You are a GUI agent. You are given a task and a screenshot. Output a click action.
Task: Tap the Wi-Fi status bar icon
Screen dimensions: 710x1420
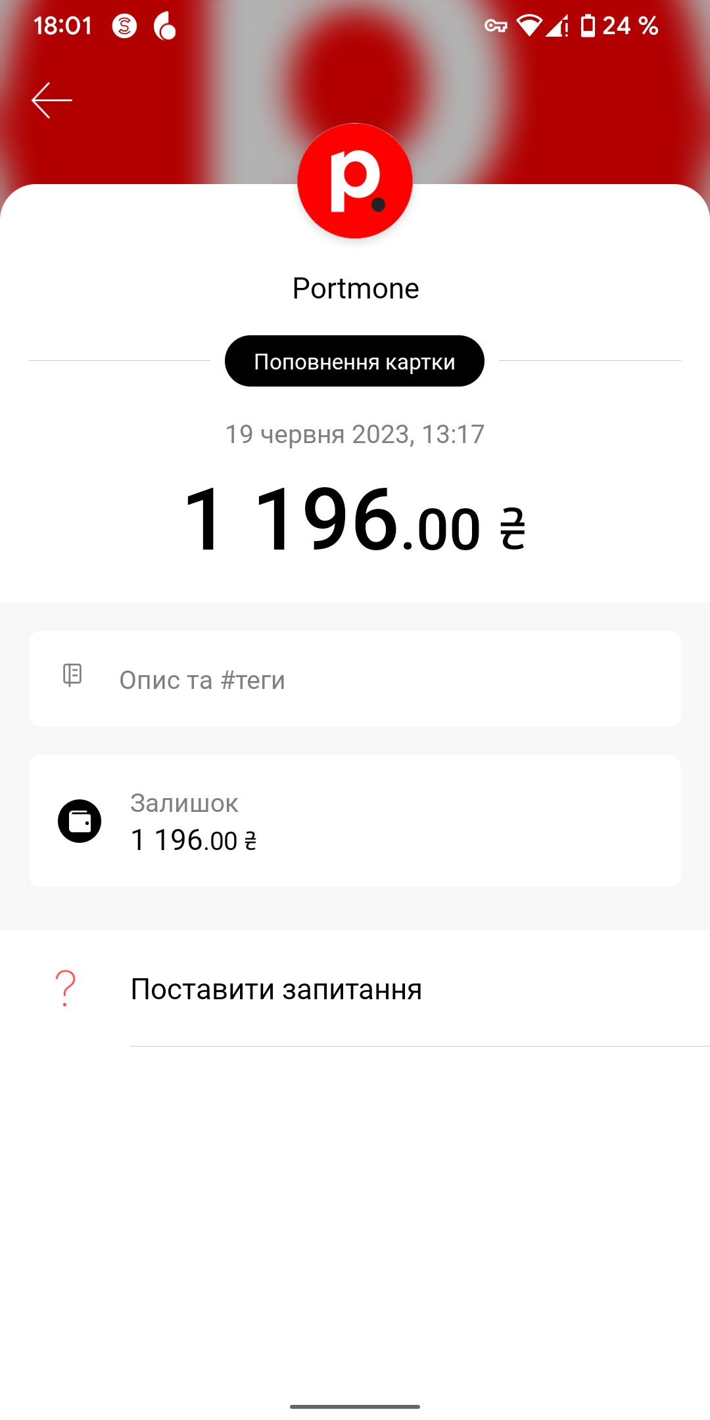529,26
